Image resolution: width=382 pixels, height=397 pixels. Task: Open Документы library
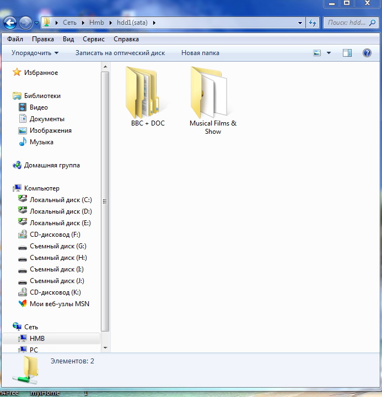point(47,119)
